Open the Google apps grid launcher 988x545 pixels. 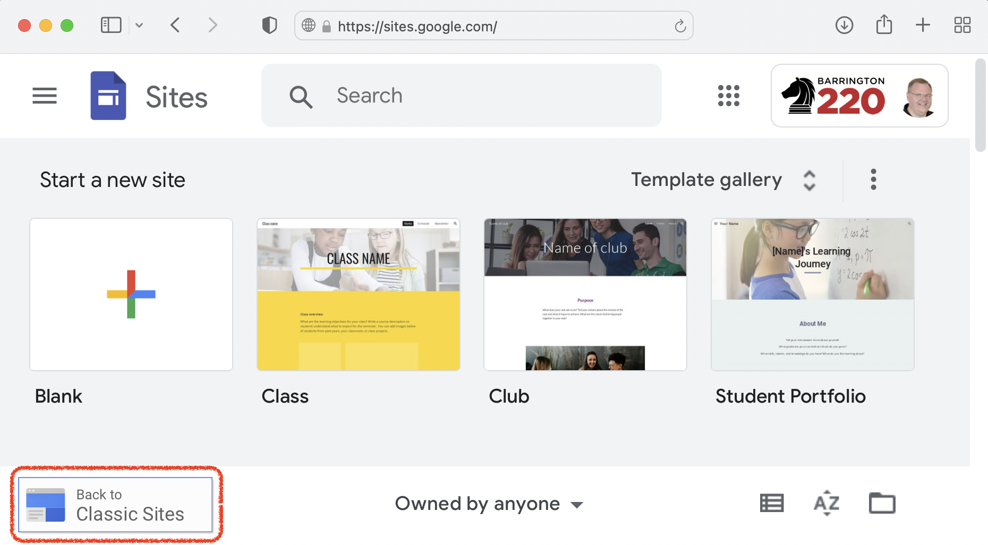click(x=728, y=96)
